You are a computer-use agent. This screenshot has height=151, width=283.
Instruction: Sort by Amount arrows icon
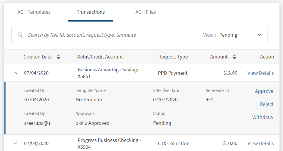(x=234, y=57)
